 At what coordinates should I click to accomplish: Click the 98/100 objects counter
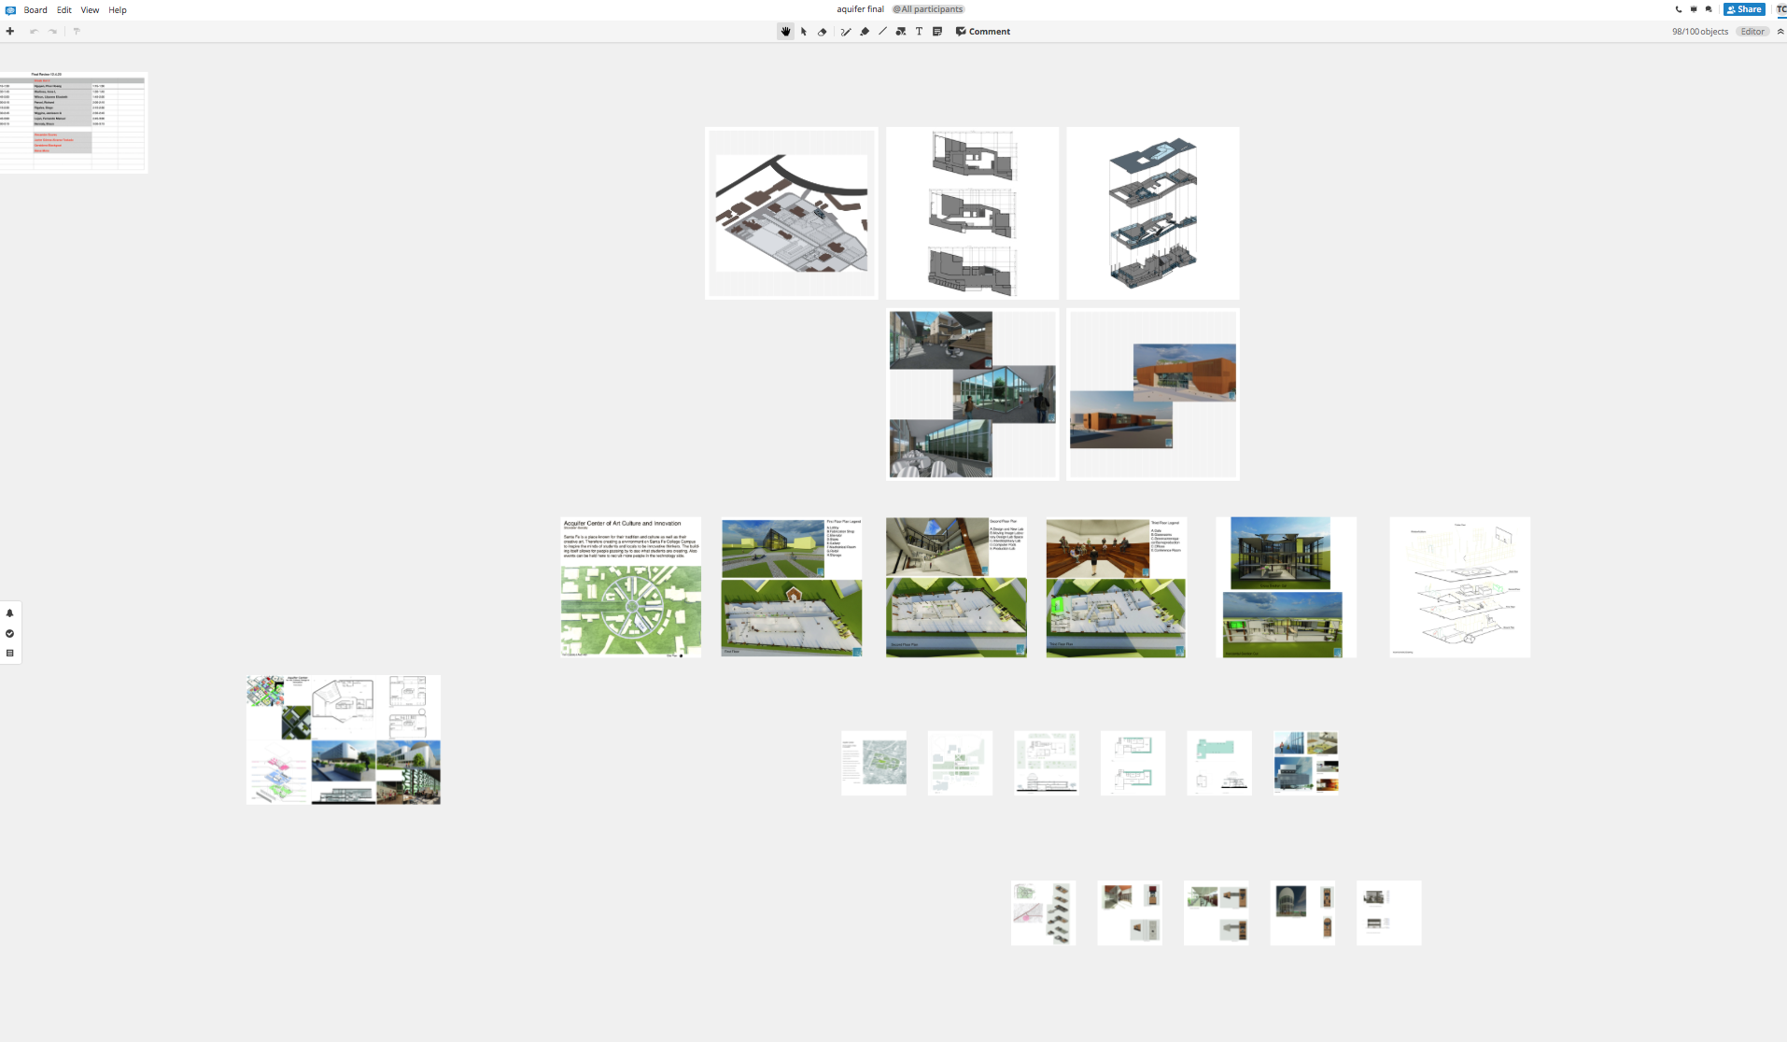[x=1700, y=31]
